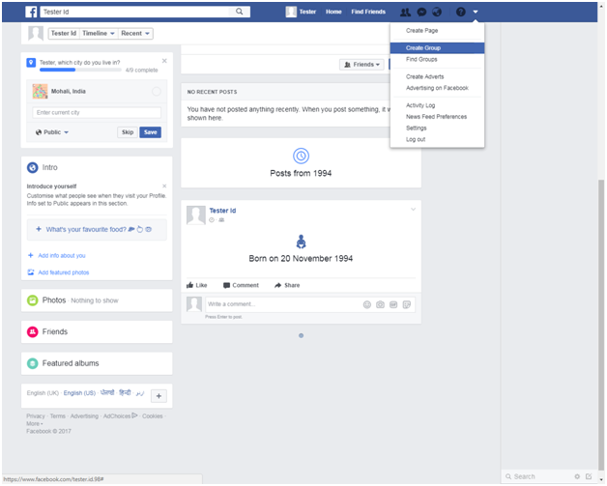Open Advertising on Facebook menu item

pyautogui.click(x=437, y=88)
